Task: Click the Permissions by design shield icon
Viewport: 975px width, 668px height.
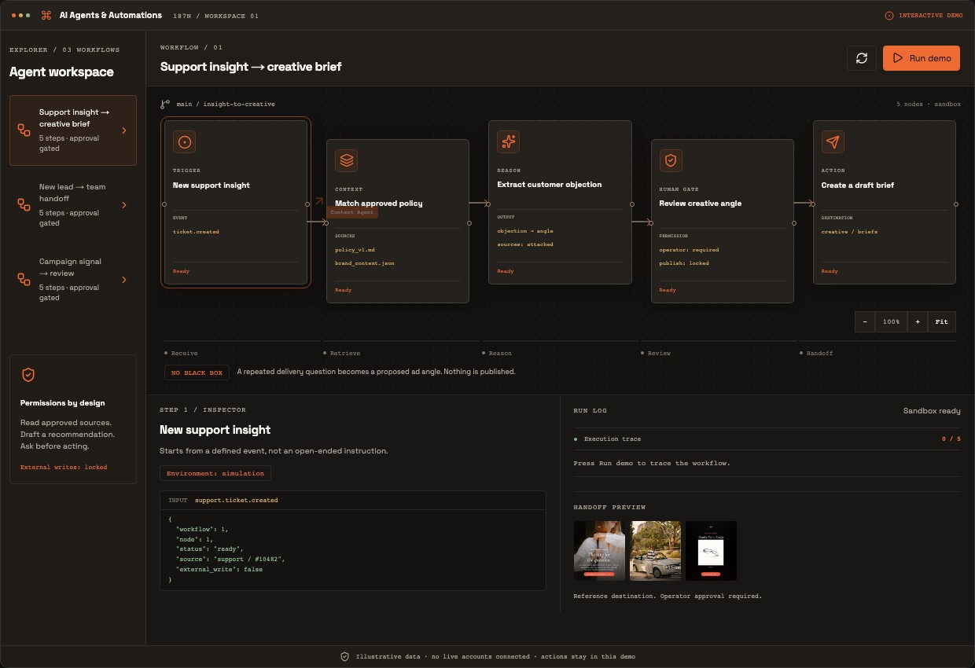Action: [28, 375]
